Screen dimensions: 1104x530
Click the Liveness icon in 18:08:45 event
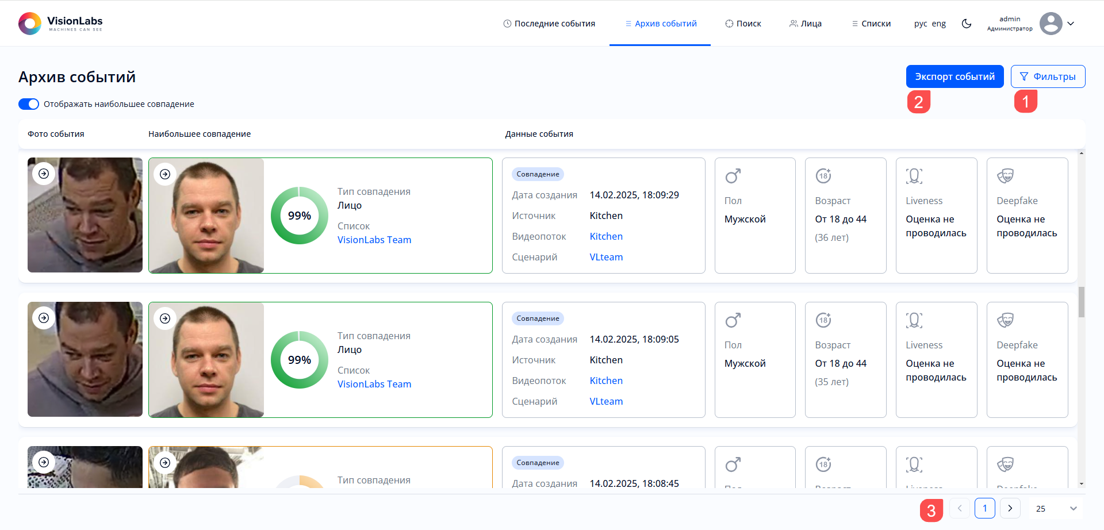[914, 464]
